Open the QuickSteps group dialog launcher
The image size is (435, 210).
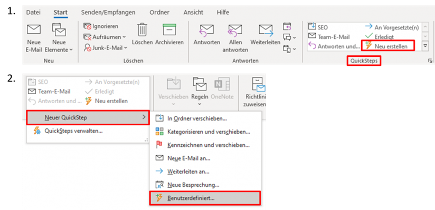click(x=430, y=61)
